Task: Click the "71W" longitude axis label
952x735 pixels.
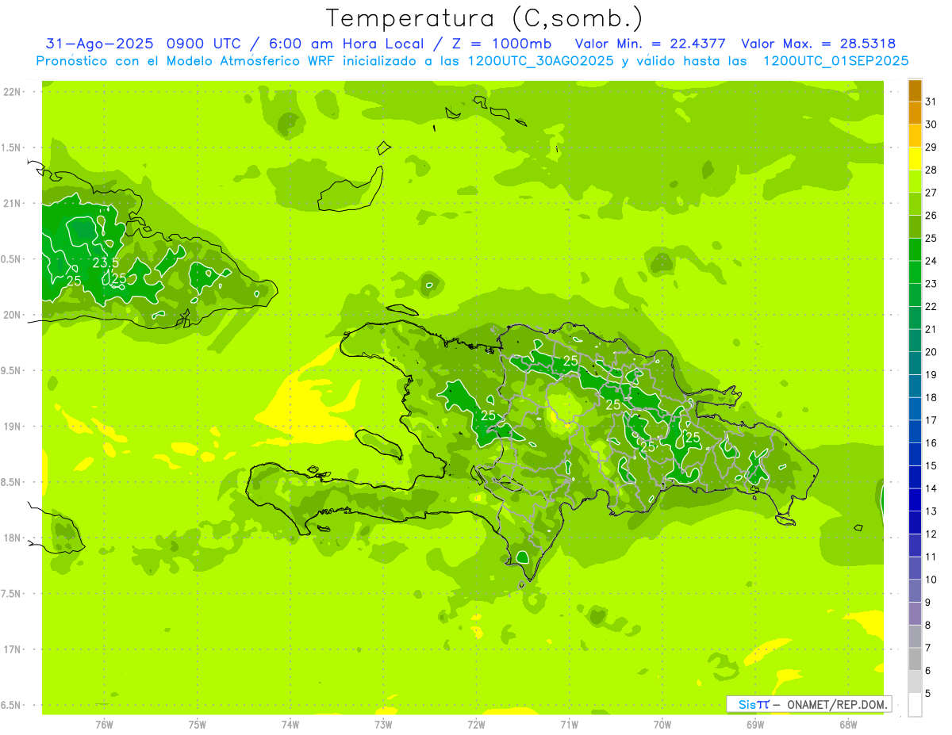Action: (x=569, y=725)
